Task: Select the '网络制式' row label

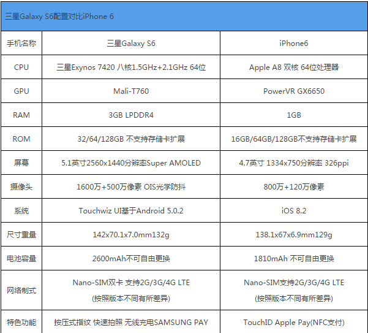Action: 21,291
